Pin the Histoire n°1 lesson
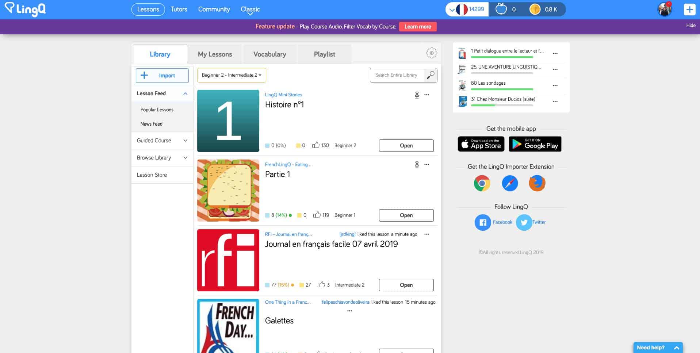Screen dimensions: 700x353 tap(417, 95)
